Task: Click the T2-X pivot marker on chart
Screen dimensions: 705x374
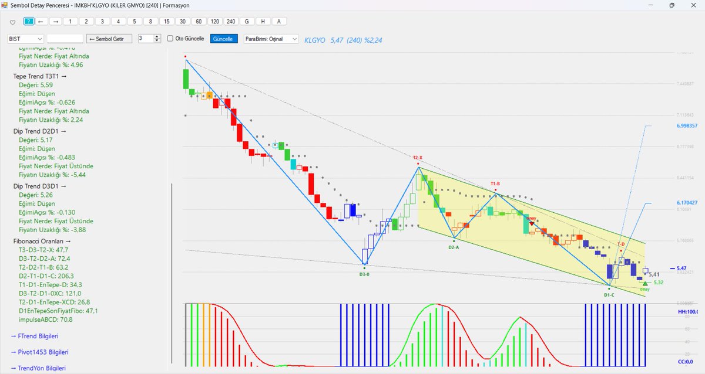Action: tap(417, 158)
